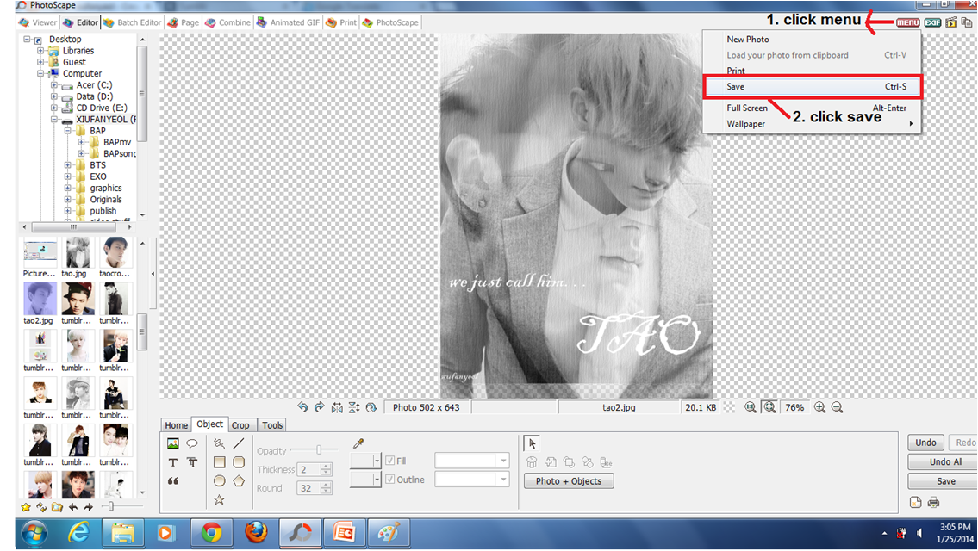This screenshot has height=551, width=978.
Task: Choose Print from the menu
Action: click(x=735, y=71)
